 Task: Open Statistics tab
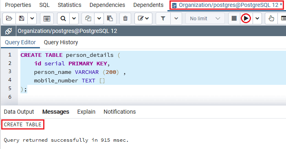pyautogui.click(x=70, y=5)
